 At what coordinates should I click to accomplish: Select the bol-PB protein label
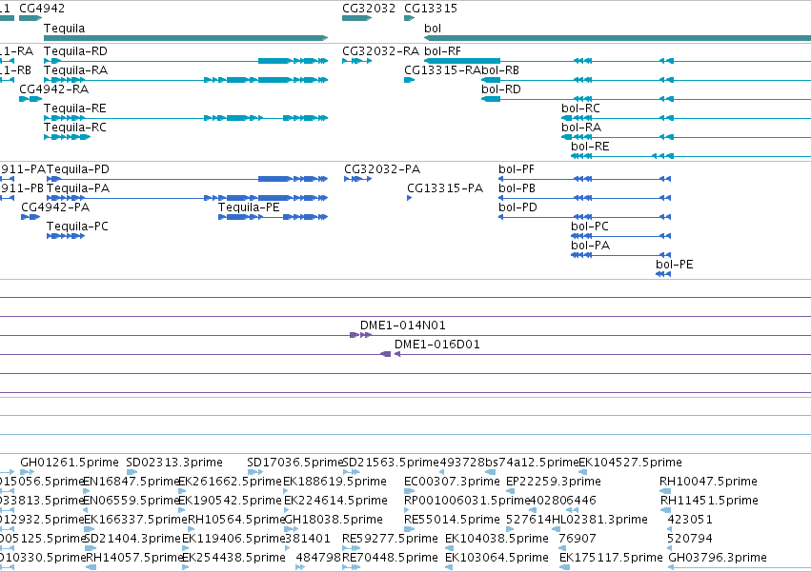[x=517, y=188]
